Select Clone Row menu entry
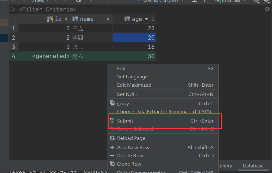 click(x=163, y=164)
